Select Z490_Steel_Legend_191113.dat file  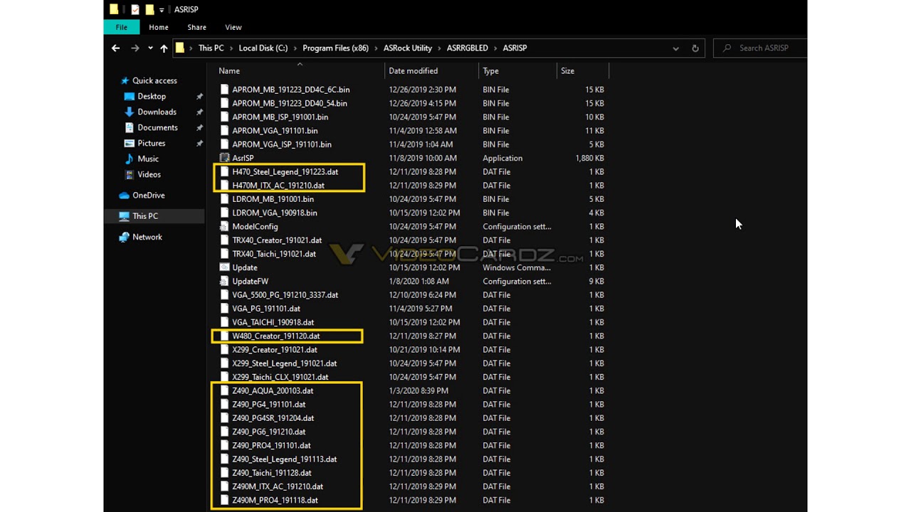point(285,459)
